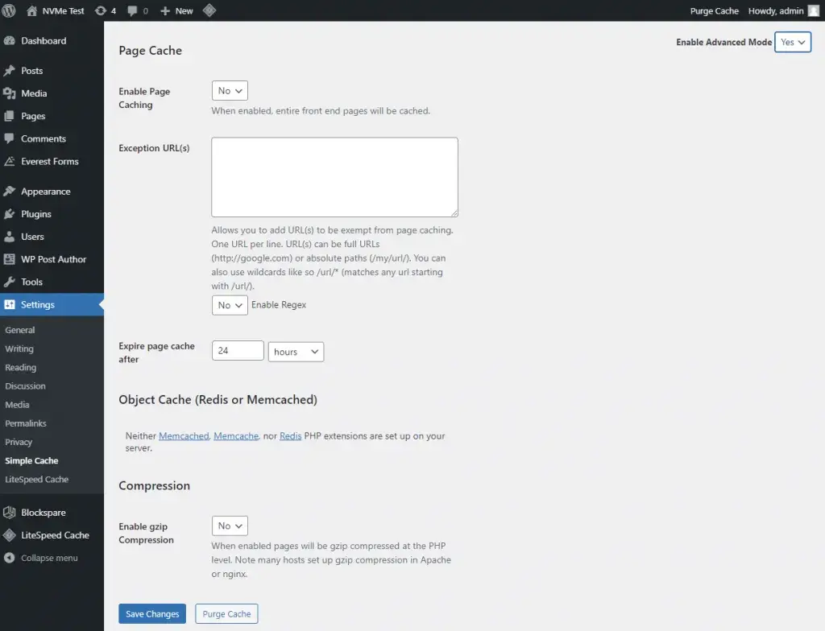Open Simple Cache settings submenu item
The width and height of the screenshot is (825, 631).
coord(31,460)
